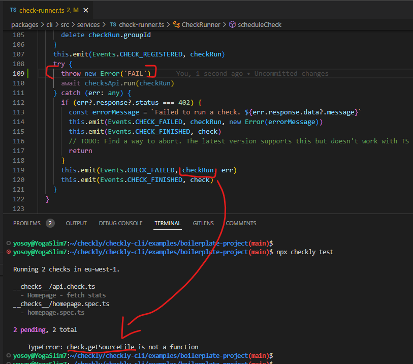Image resolution: width=413 pixels, height=364 pixels.
Task: Click terminal entry 'Homepage - fetch stats'
Action: pyautogui.click(x=67, y=295)
